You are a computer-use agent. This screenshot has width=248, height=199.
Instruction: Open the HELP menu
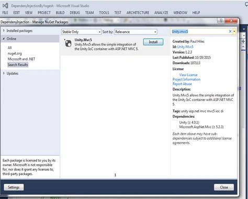pyautogui.click(x=196, y=13)
